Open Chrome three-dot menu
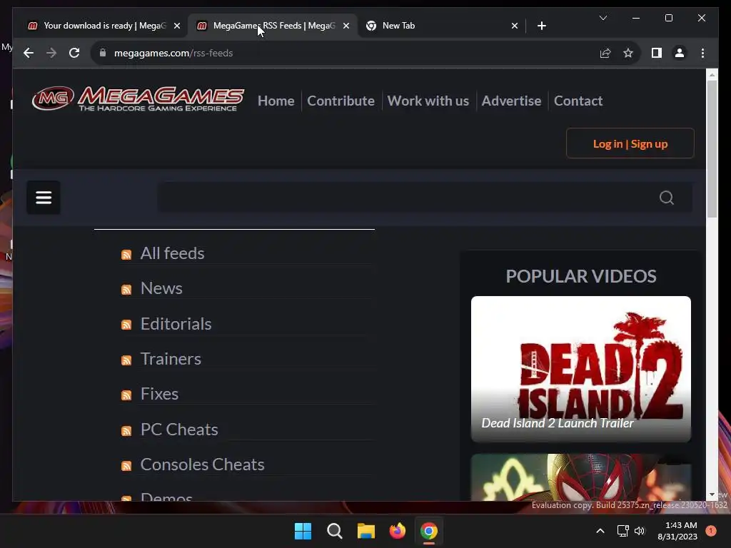The image size is (731, 548). tap(702, 53)
